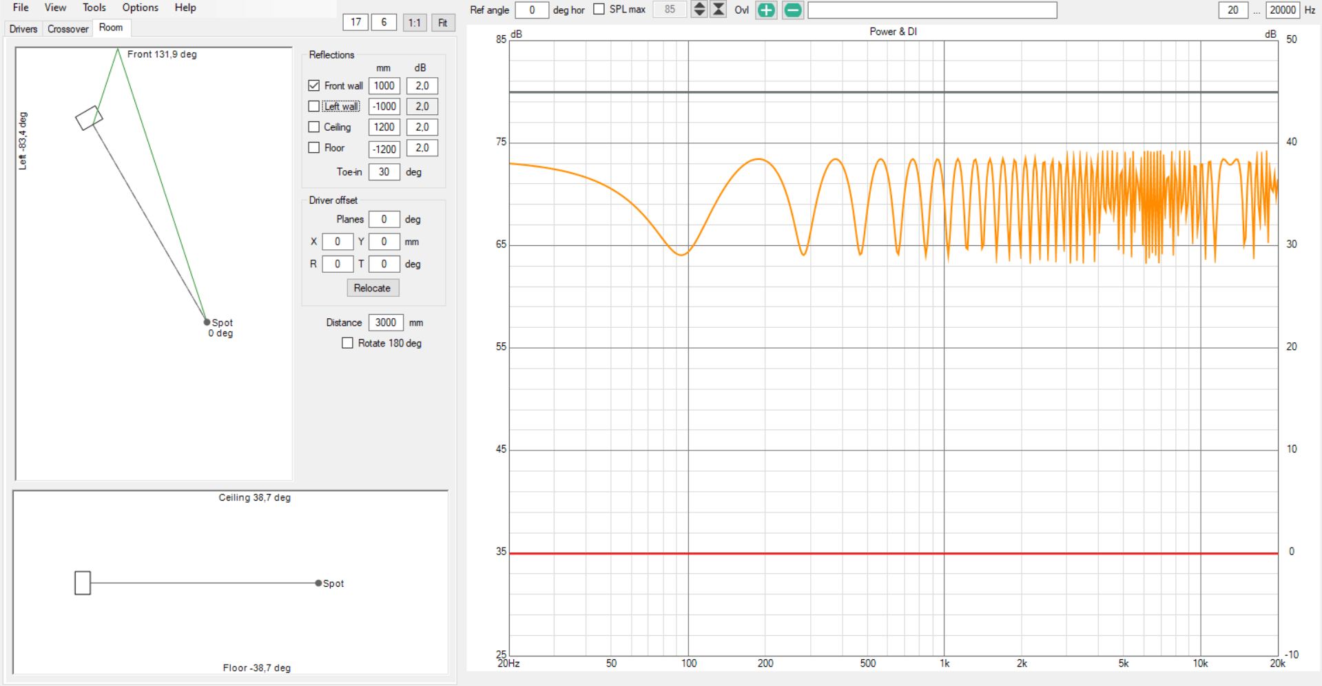Open the Tools menu
The width and height of the screenshot is (1322, 686).
94,8
